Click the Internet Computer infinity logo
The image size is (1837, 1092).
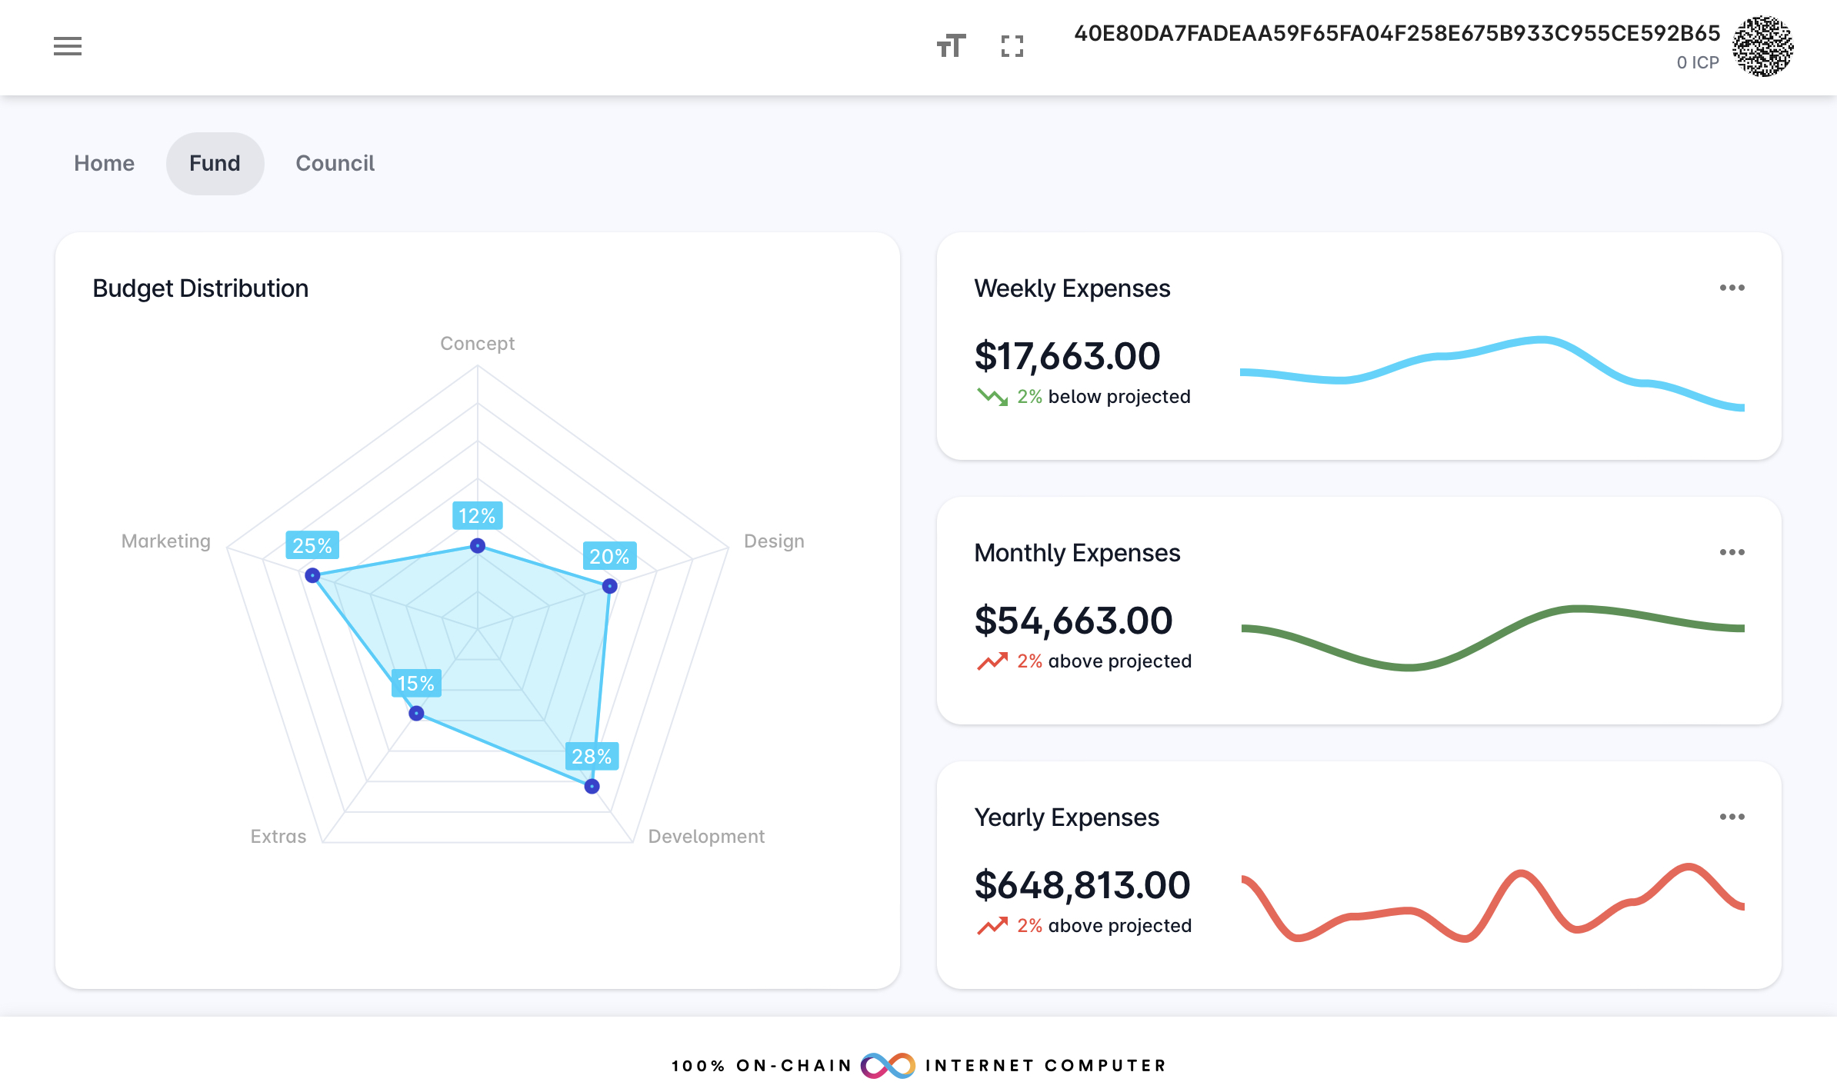pyautogui.click(x=888, y=1065)
